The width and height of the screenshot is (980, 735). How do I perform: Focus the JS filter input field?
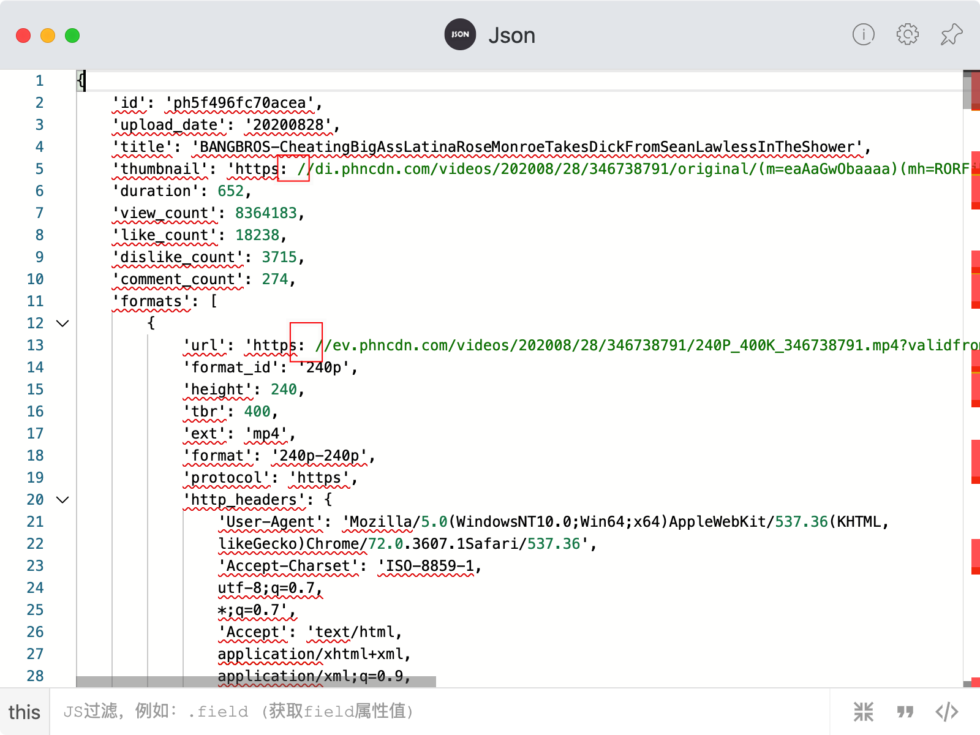click(440, 712)
